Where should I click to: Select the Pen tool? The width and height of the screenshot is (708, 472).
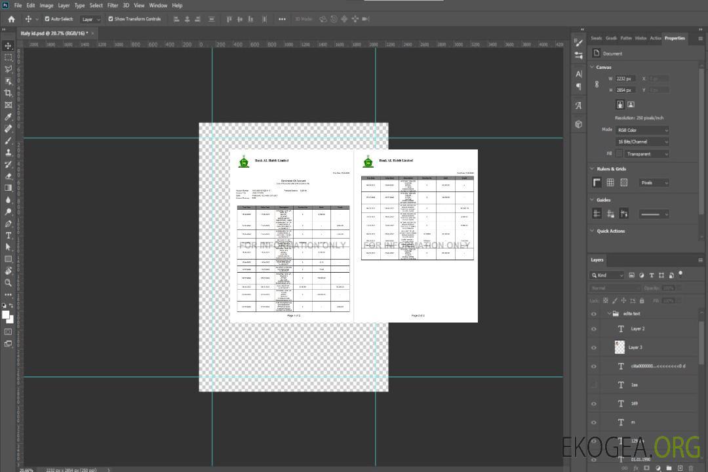pyautogui.click(x=8, y=224)
